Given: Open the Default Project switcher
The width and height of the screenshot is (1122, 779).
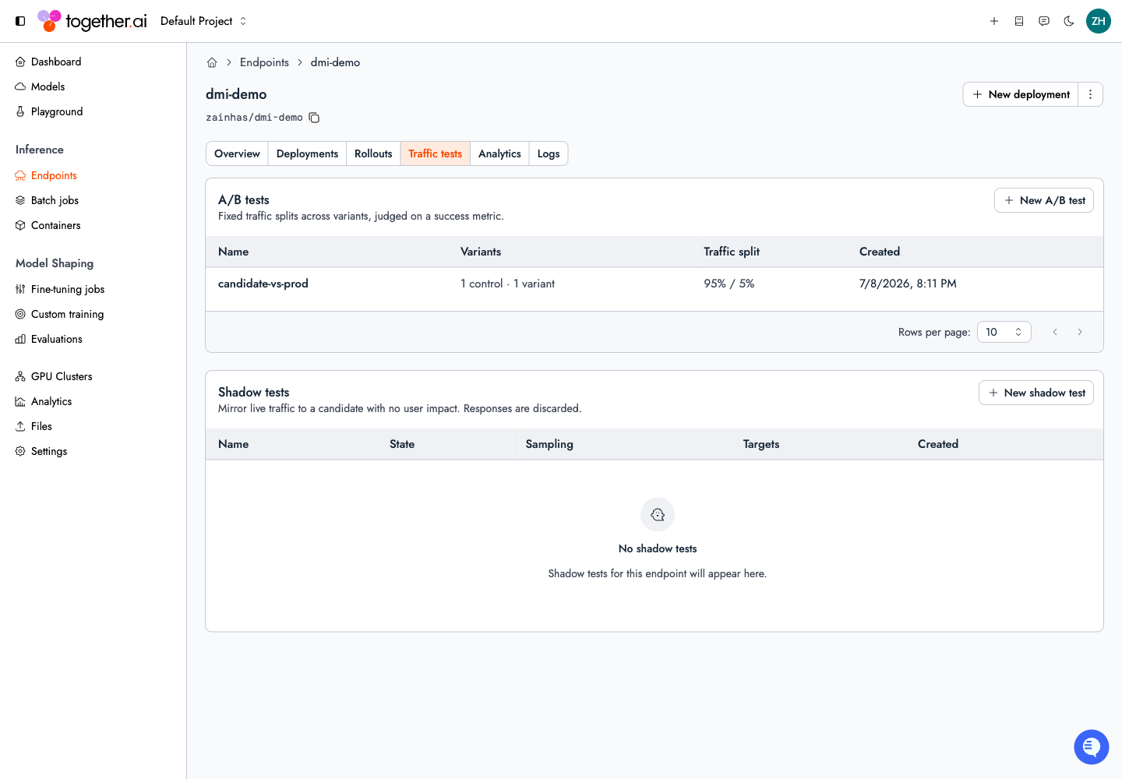Looking at the screenshot, I should 203,21.
